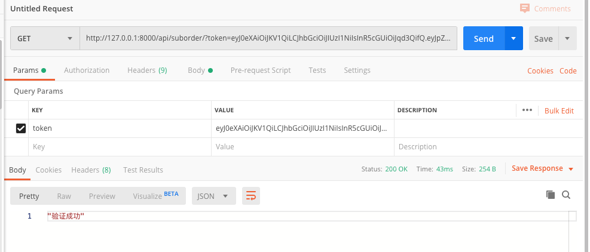This screenshot has height=252, width=590.
Task: Switch to Visualize BETA view
Action: click(x=156, y=196)
